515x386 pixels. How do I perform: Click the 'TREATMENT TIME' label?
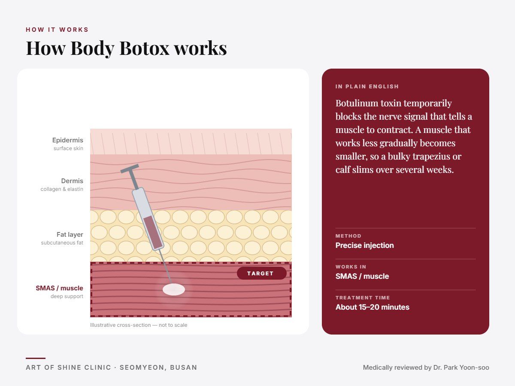click(x=363, y=298)
